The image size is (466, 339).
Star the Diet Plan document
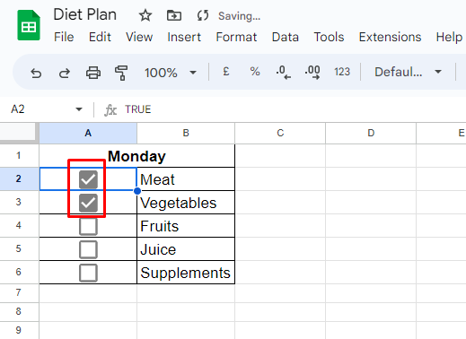(145, 15)
